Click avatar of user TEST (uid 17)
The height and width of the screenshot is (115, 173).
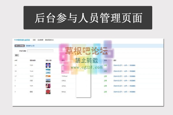[48, 76]
